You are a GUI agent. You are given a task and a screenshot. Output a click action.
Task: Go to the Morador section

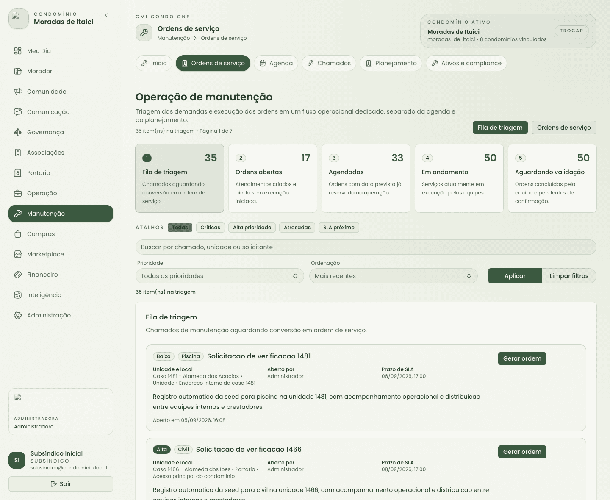(61, 71)
